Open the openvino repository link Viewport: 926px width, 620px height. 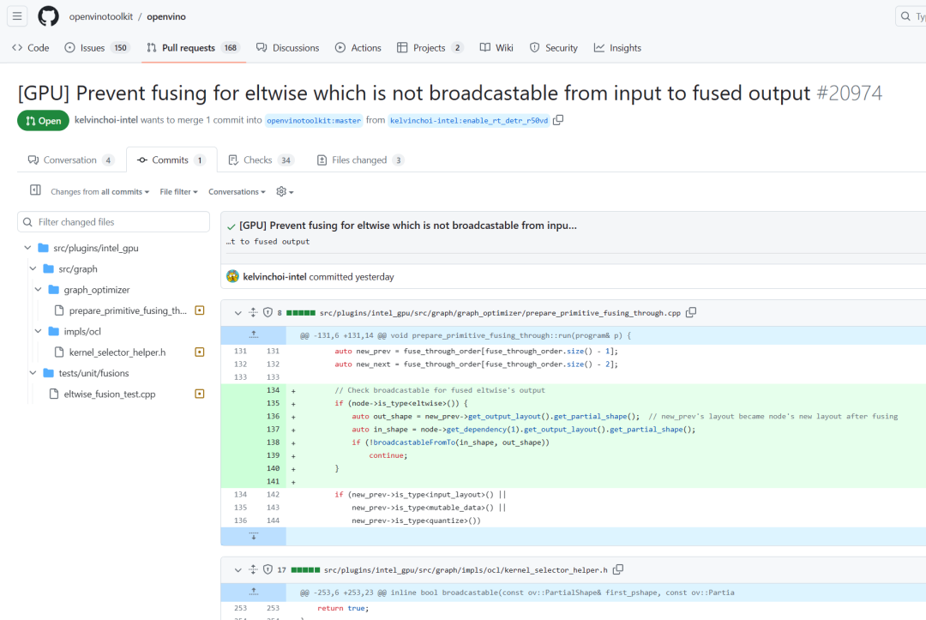point(166,16)
